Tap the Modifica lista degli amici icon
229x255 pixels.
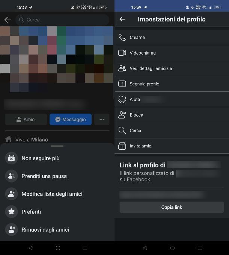point(11,194)
